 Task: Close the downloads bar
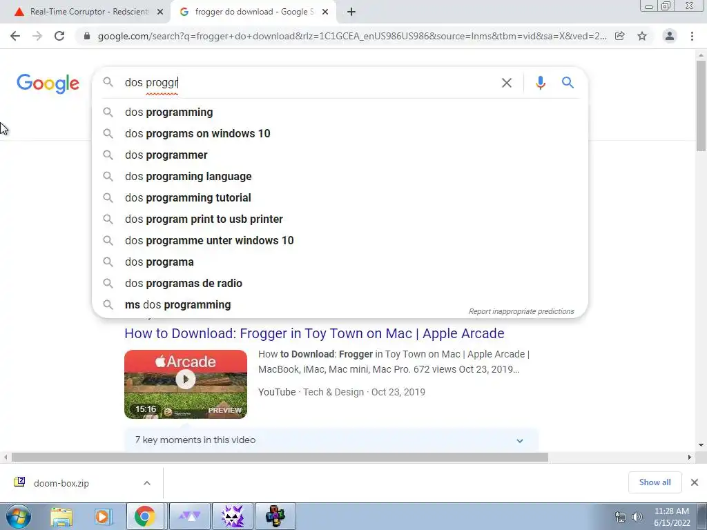pyautogui.click(x=695, y=482)
